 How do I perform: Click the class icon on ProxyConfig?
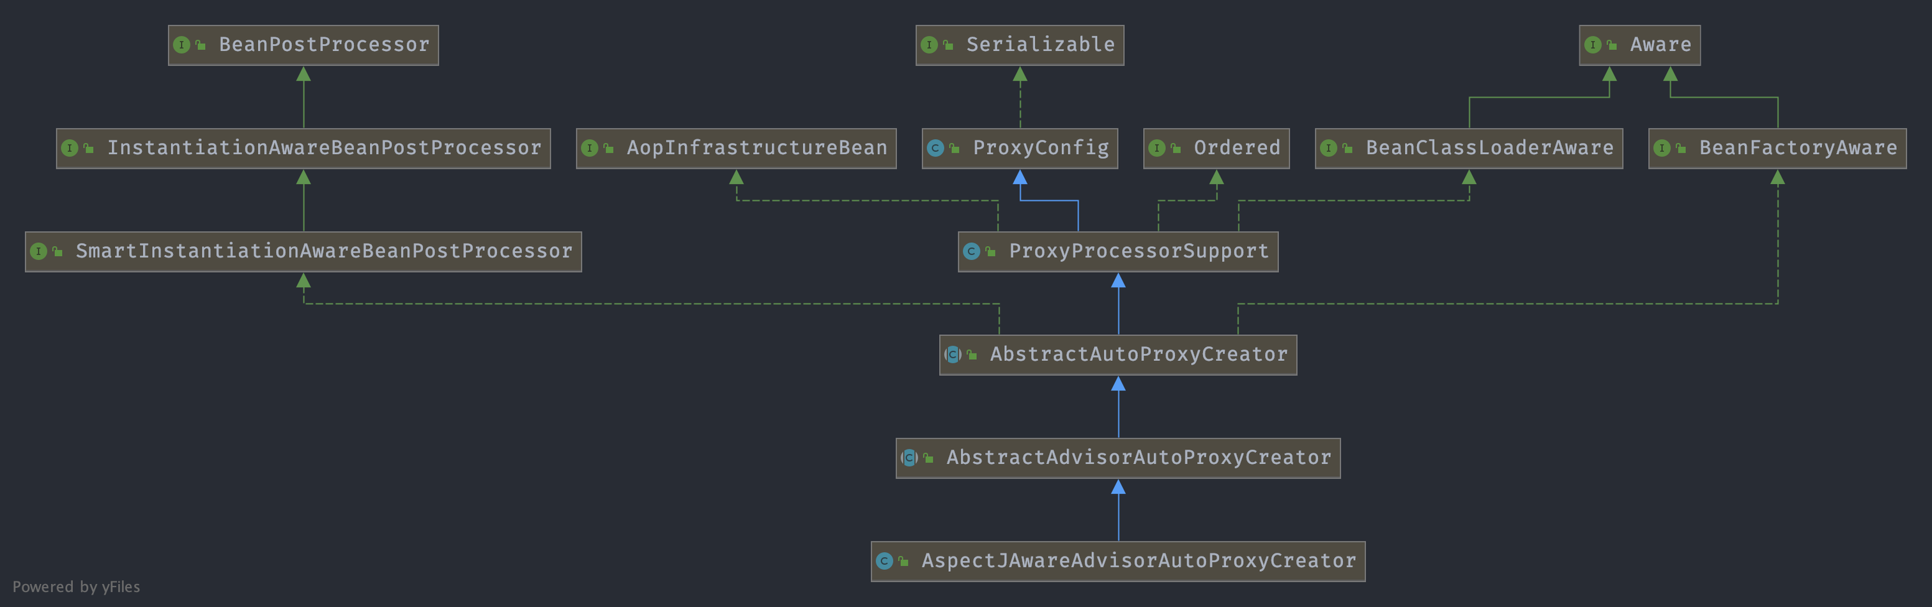coord(935,148)
